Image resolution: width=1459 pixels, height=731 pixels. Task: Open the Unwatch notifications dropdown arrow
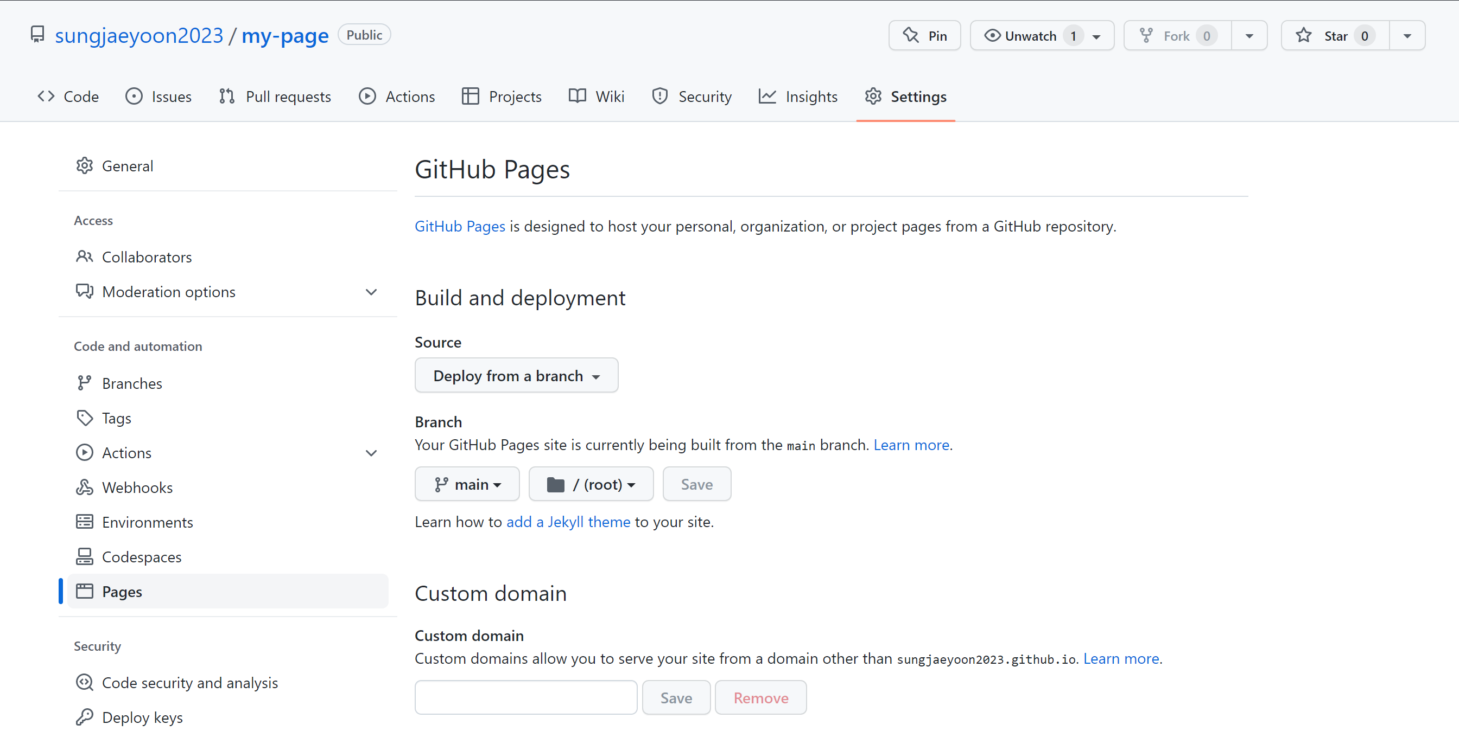click(1096, 36)
